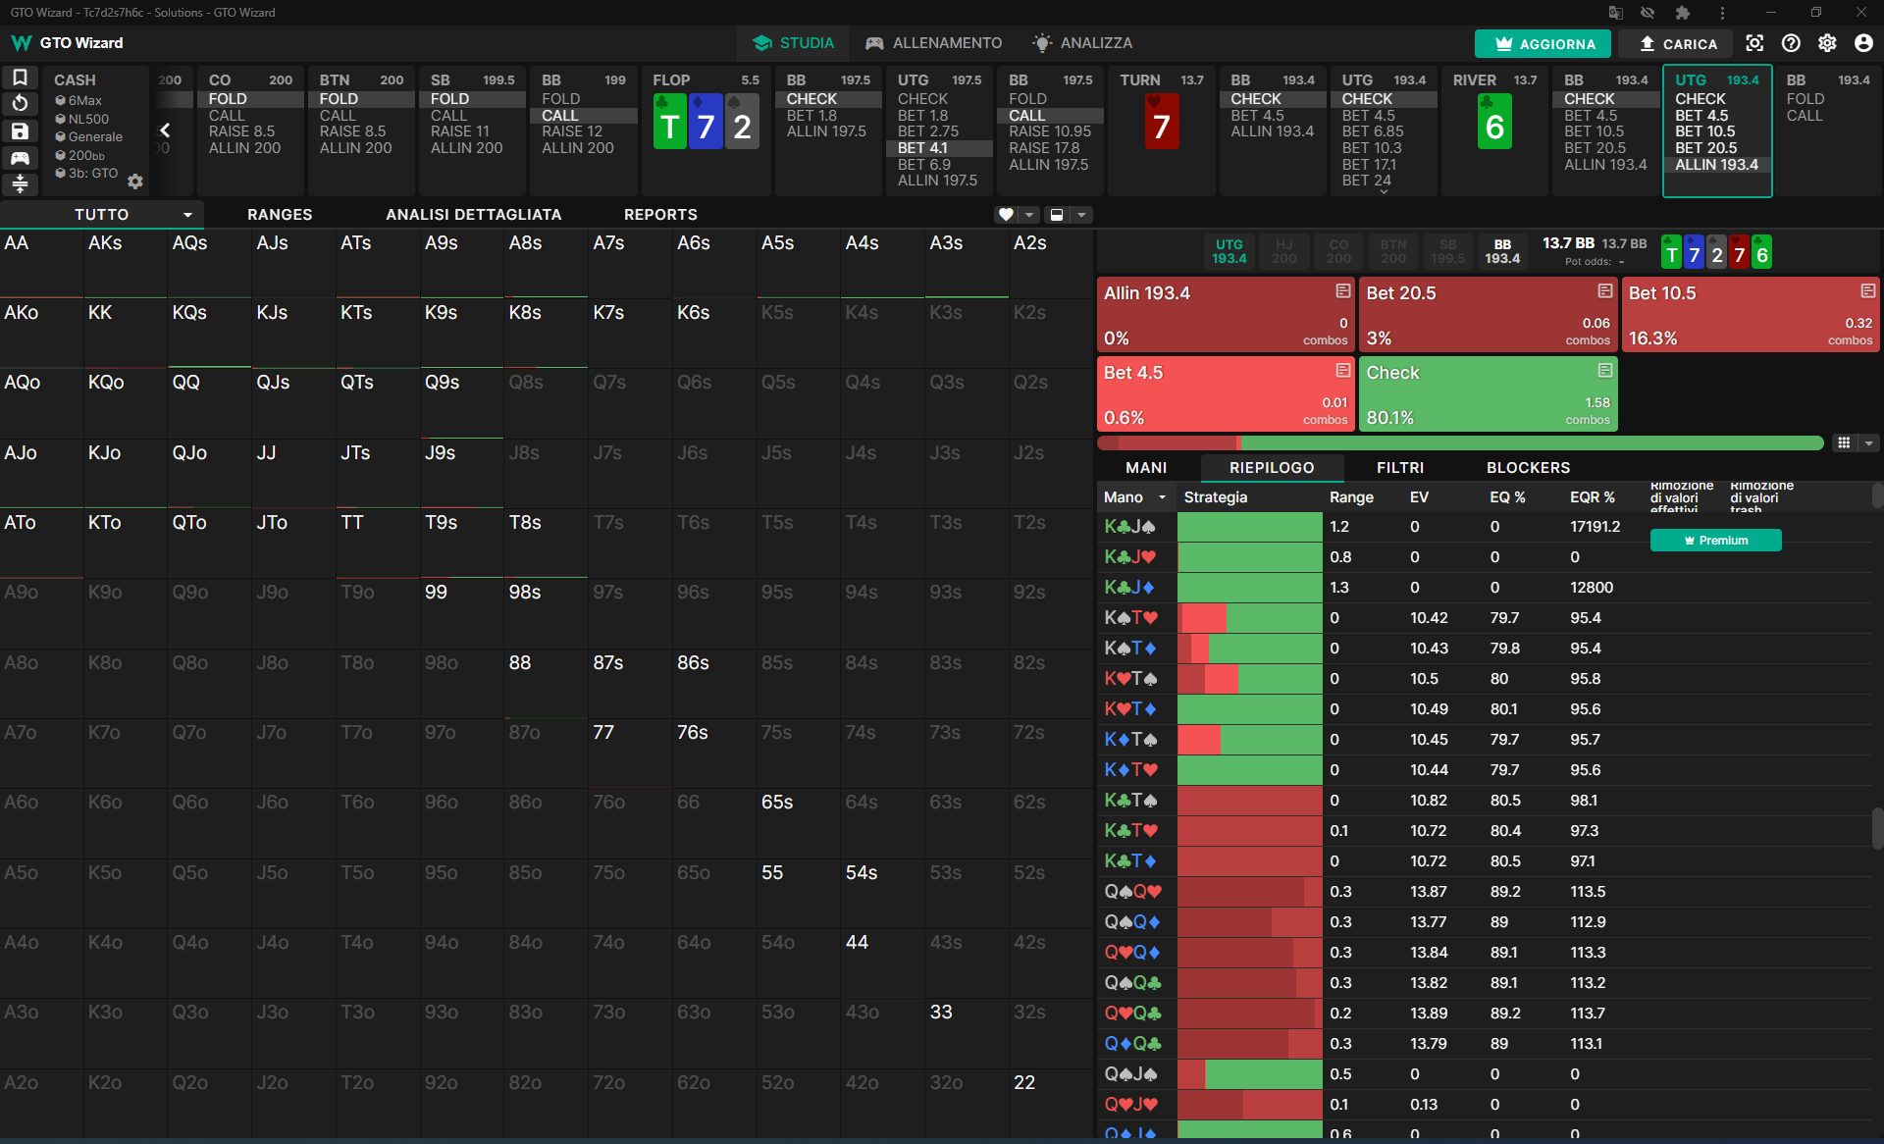This screenshot has width=1884, height=1144.
Task: Click the help question mark icon
Action: point(1791,43)
